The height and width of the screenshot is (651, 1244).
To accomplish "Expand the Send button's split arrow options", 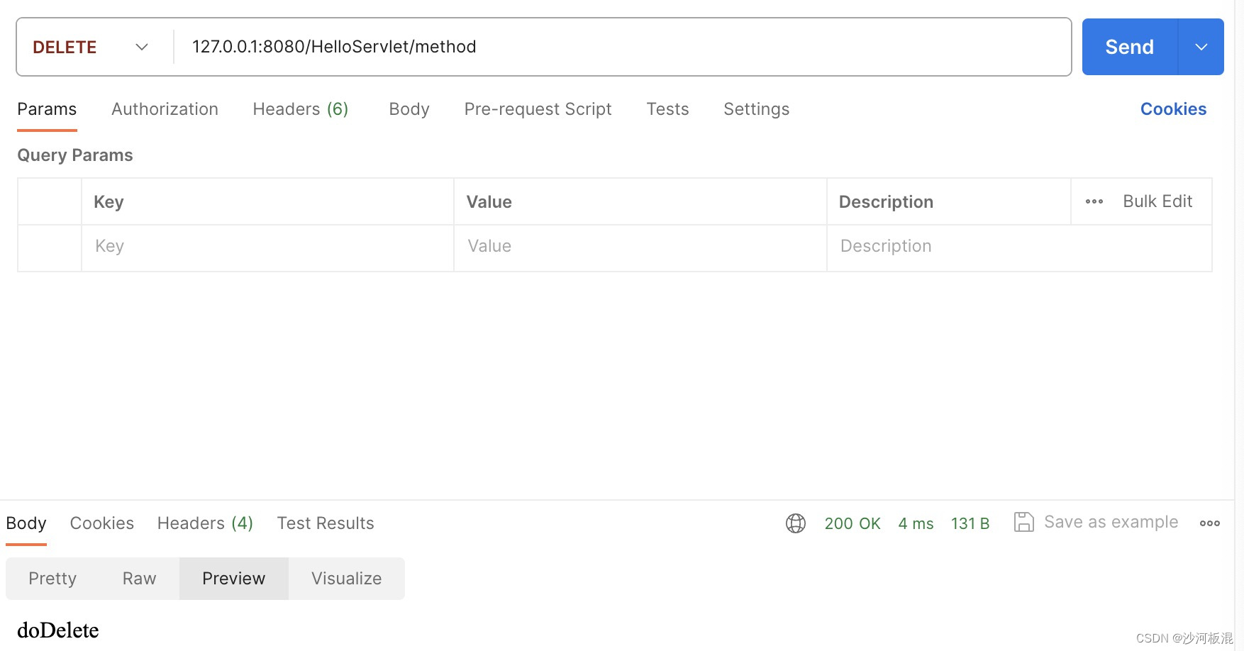I will click(x=1200, y=47).
